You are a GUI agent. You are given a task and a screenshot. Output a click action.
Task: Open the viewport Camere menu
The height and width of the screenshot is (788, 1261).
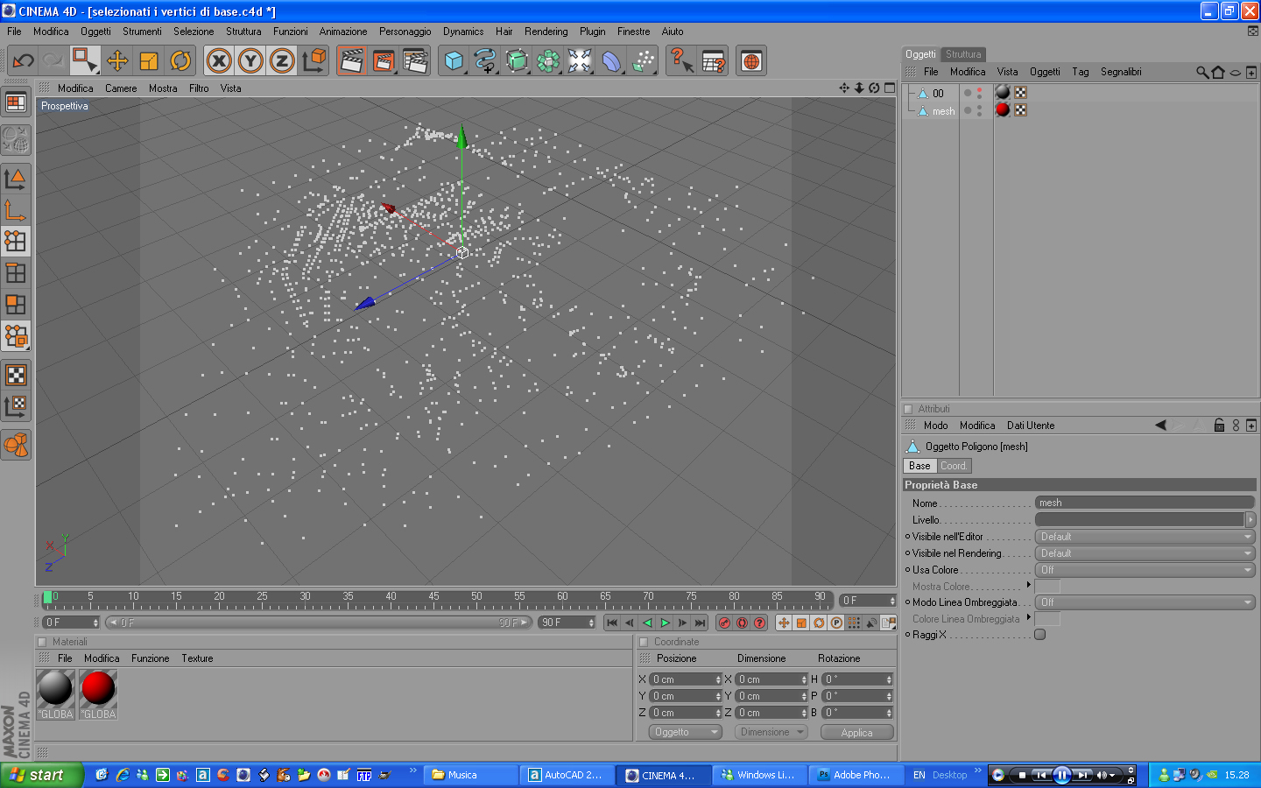[x=121, y=88]
